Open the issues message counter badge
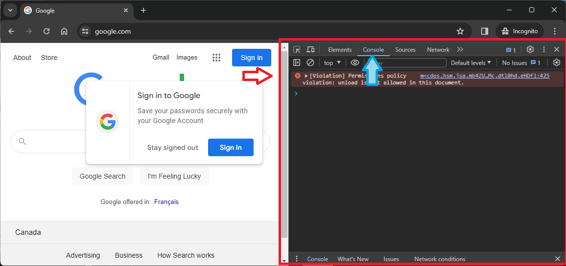This screenshot has width=566, height=266. click(511, 50)
